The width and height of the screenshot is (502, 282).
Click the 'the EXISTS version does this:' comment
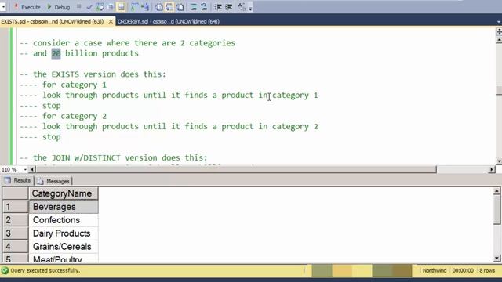point(93,74)
